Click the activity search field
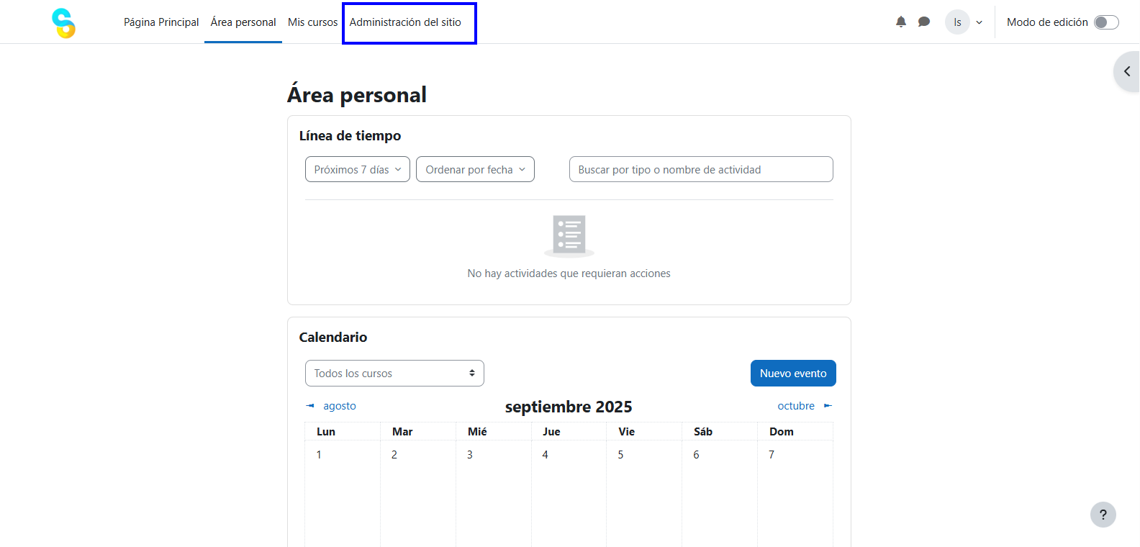The height and width of the screenshot is (547, 1140). pos(700,170)
